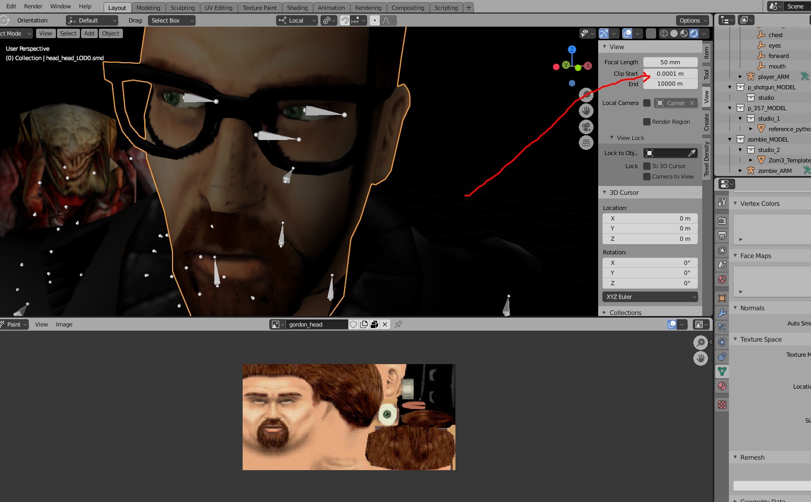Image resolution: width=811 pixels, height=502 pixels.
Task: Toggle the viewport camera view icon
Action: pos(586,127)
